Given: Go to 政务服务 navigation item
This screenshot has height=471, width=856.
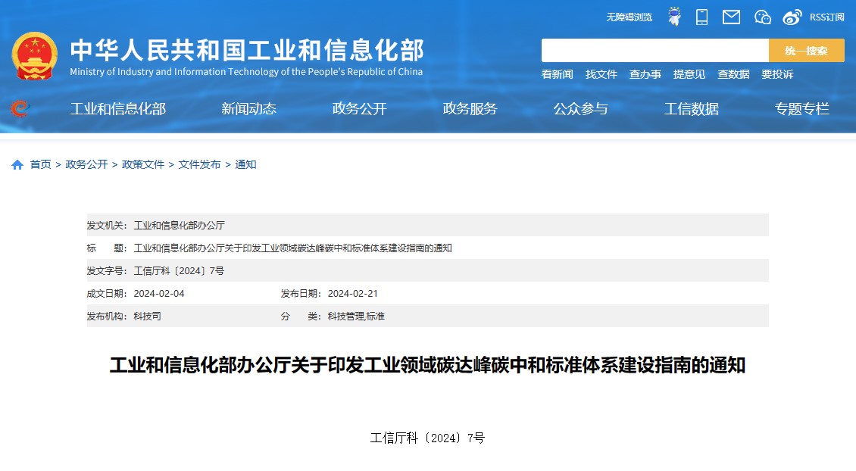Looking at the screenshot, I should coord(470,109).
